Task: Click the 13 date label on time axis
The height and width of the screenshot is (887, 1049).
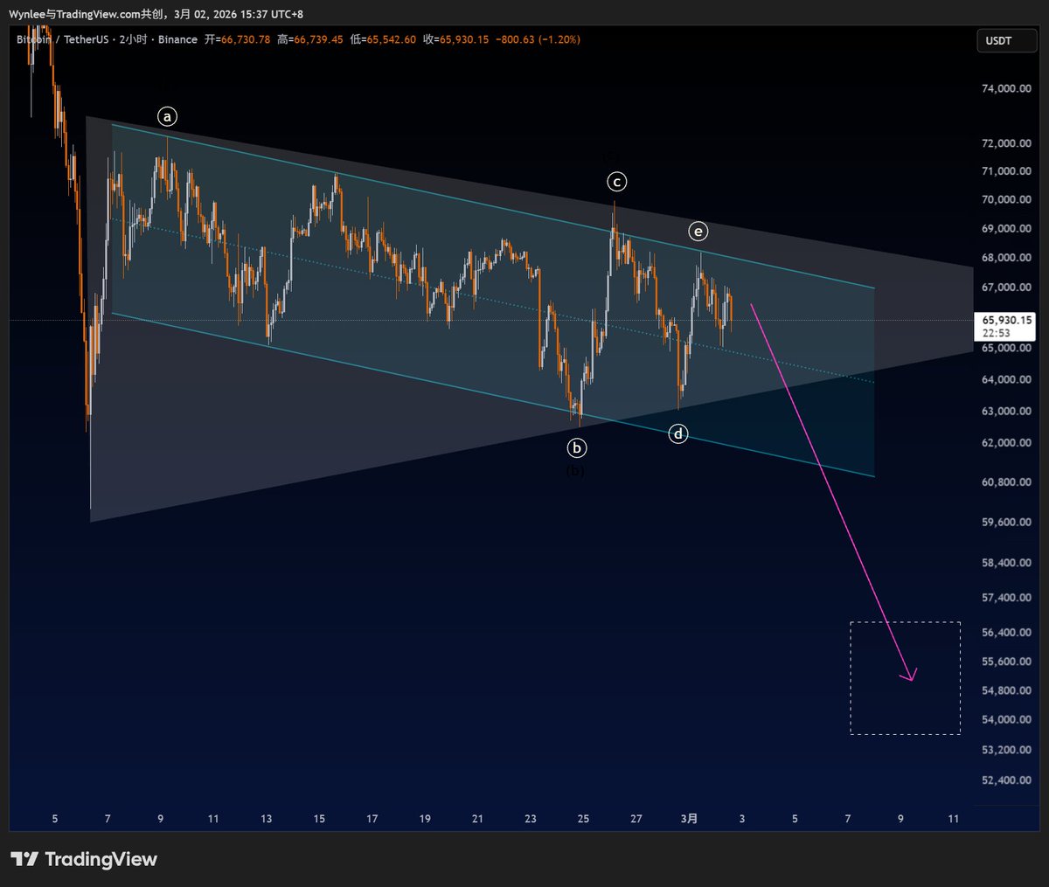Action: point(266,819)
